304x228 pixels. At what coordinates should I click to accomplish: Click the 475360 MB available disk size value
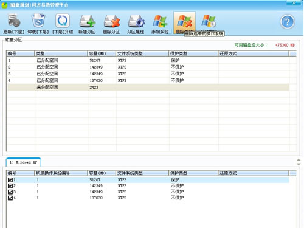click(285, 45)
